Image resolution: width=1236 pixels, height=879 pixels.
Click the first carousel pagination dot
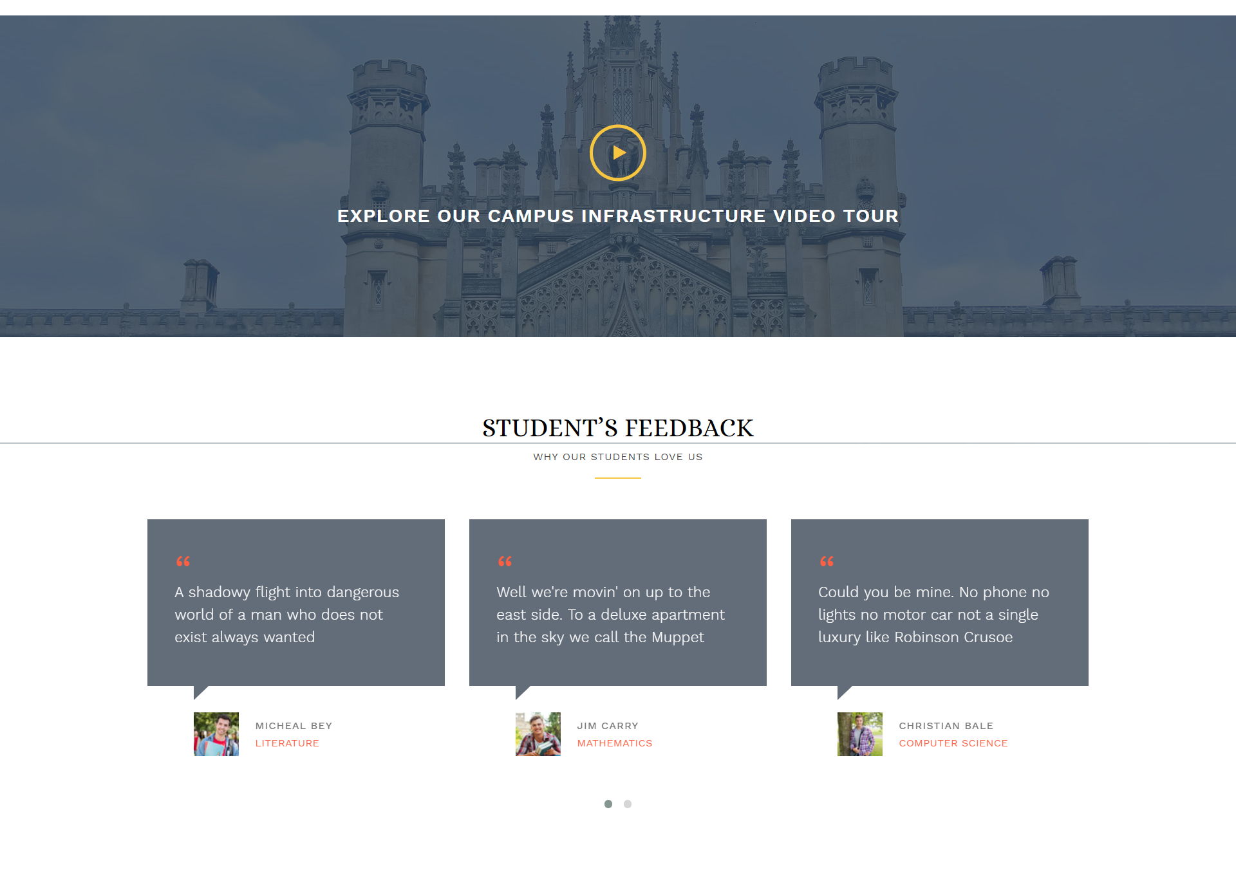click(608, 804)
